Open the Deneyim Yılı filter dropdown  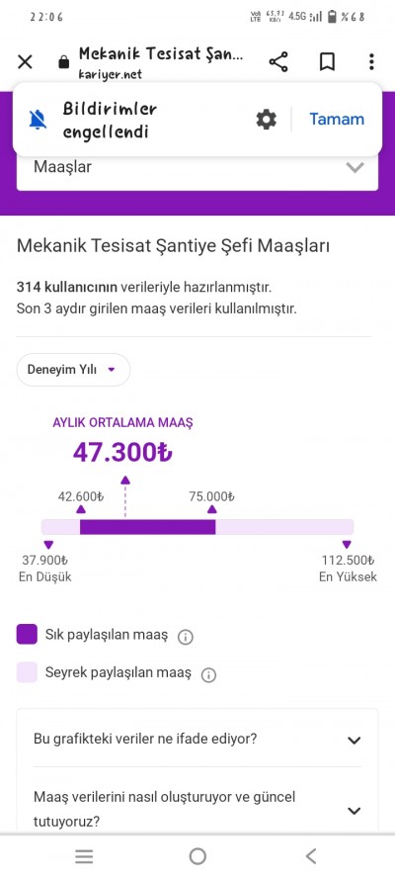point(73,370)
